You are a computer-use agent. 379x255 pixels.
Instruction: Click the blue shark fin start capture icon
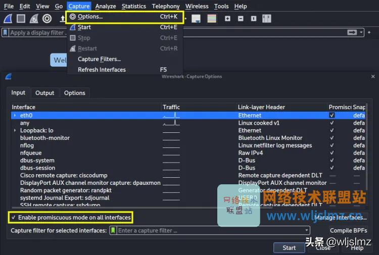click(x=8, y=19)
